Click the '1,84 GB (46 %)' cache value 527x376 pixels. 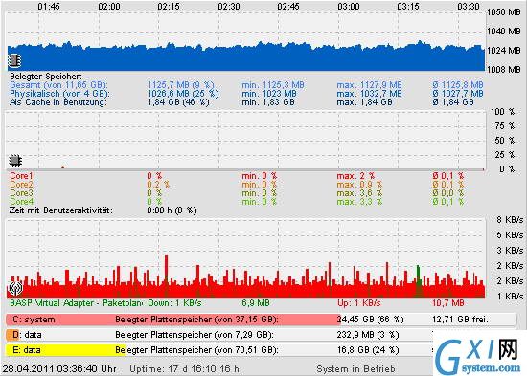(178, 102)
